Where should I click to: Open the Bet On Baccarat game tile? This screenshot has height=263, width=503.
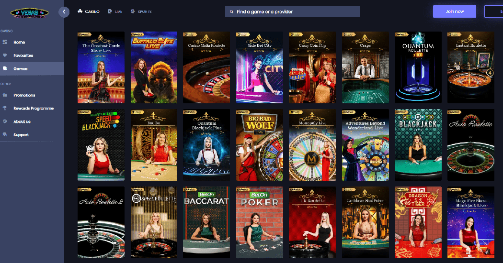coord(206,222)
